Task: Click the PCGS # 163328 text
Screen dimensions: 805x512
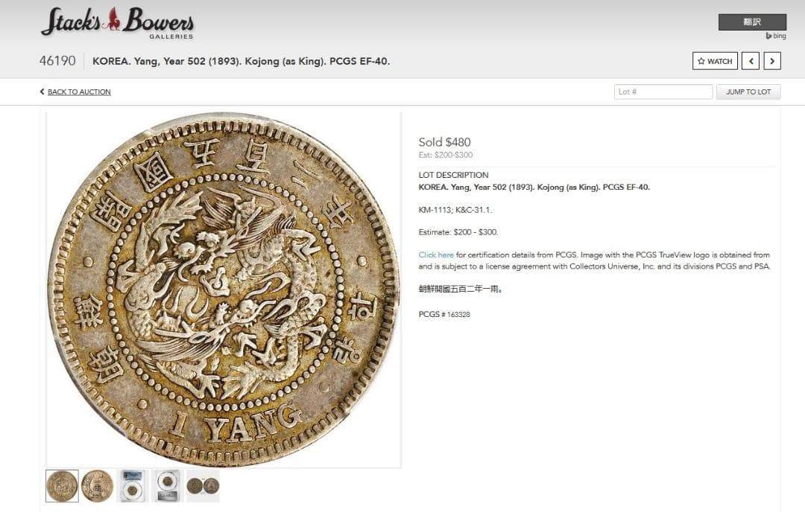Action: pyautogui.click(x=444, y=314)
